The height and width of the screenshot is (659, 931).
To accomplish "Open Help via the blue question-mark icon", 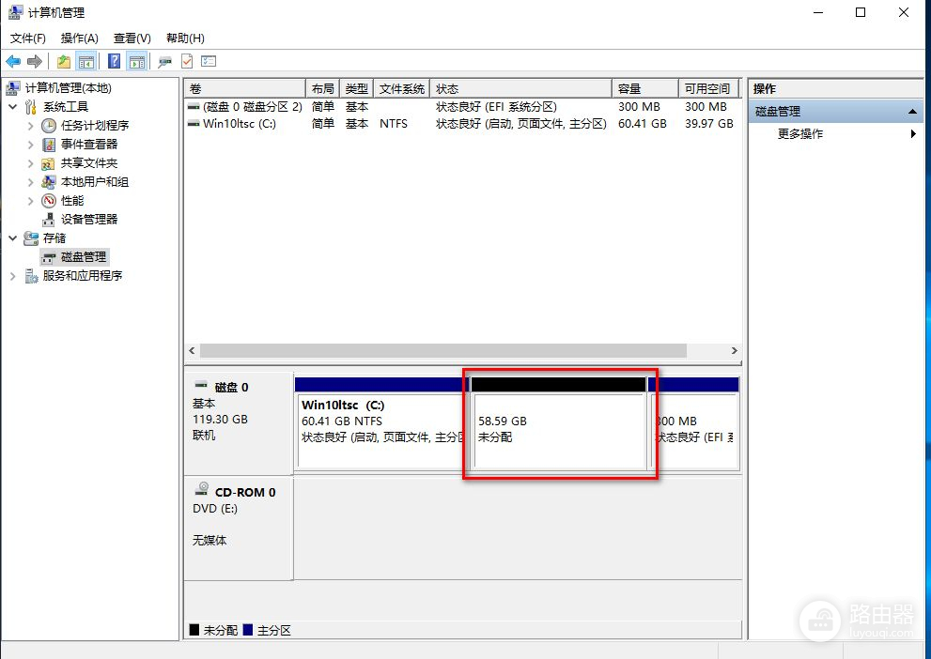I will point(114,61).
